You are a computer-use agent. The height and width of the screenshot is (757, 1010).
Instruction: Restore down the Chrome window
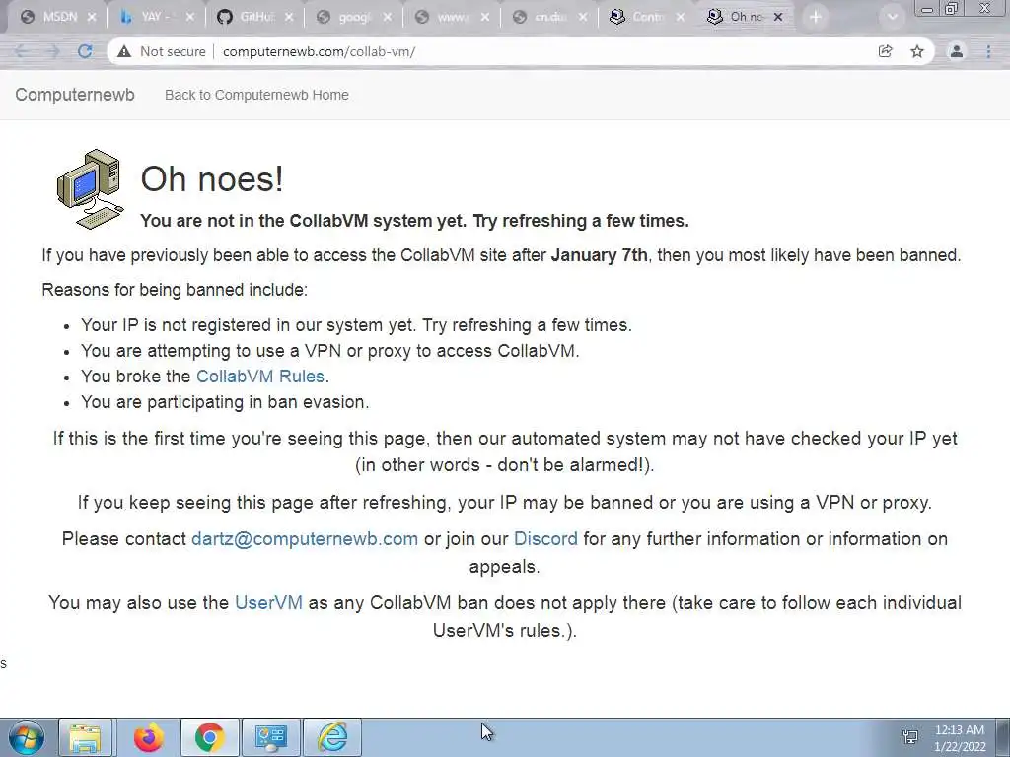point(952,8)
